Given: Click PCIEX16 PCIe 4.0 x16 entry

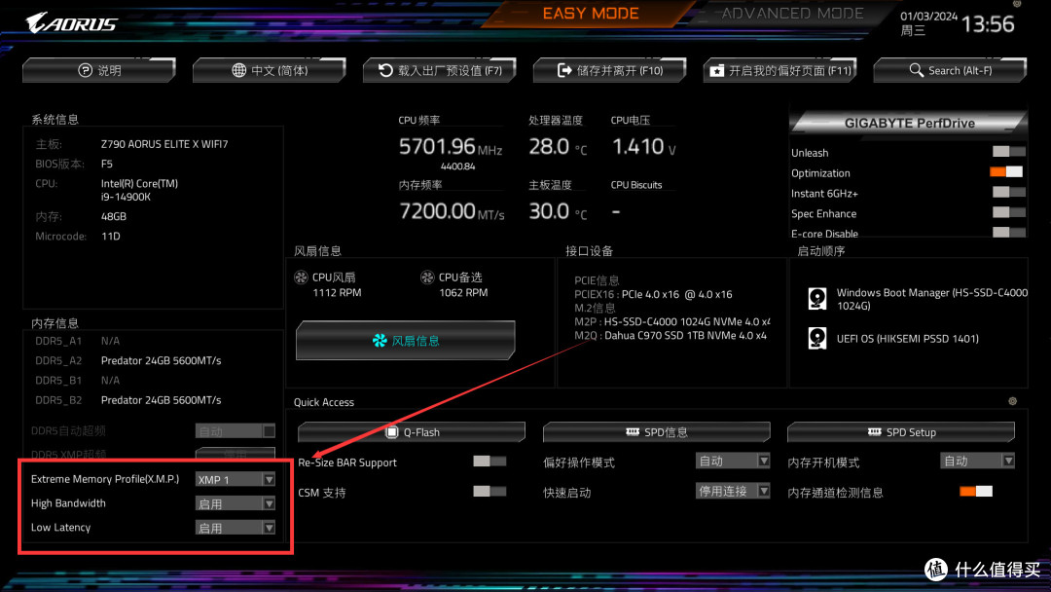Looking at the screenshot, I should (x=654, y=294).
